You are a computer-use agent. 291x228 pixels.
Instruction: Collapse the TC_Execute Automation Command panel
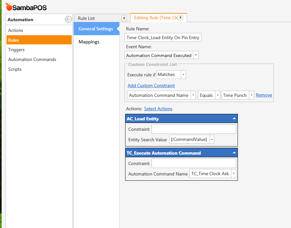234,153
